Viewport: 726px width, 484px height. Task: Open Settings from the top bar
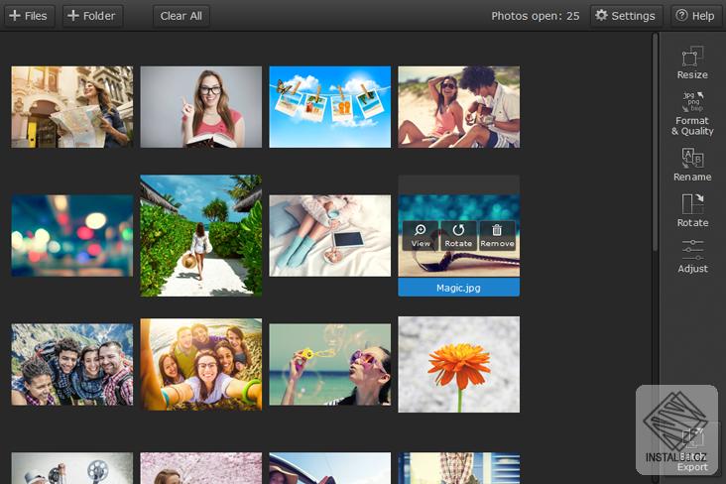[626, 16]
